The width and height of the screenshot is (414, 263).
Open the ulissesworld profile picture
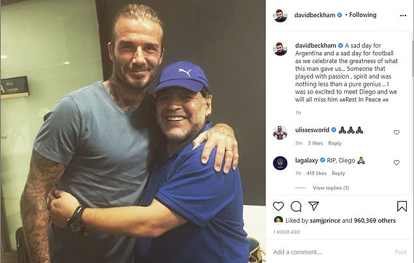(280, 132)
